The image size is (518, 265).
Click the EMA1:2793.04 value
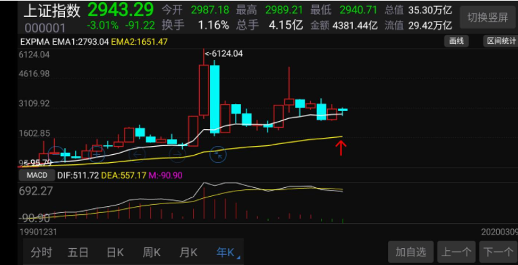click(x=80, y=42)
